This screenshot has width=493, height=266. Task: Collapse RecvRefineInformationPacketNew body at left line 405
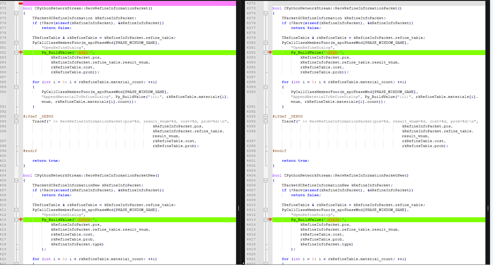point(16,180)
